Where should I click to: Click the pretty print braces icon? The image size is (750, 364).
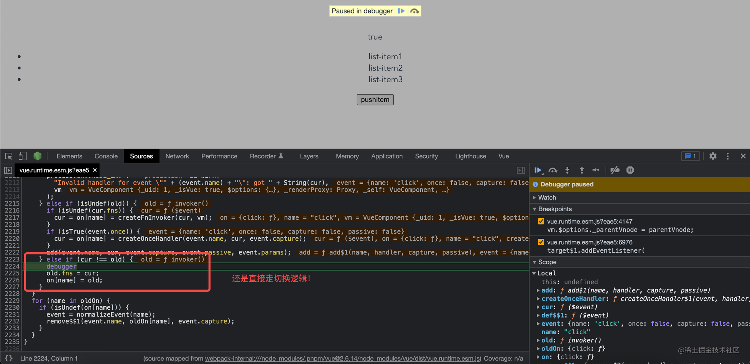(x=8, y=358)
